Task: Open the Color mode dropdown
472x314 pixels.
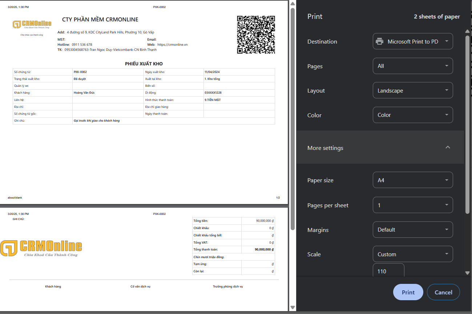Action: [413, 115]
